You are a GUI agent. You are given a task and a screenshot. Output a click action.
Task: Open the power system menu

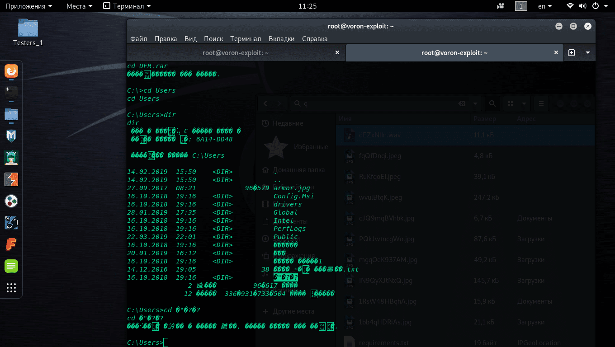coord(599,6)
